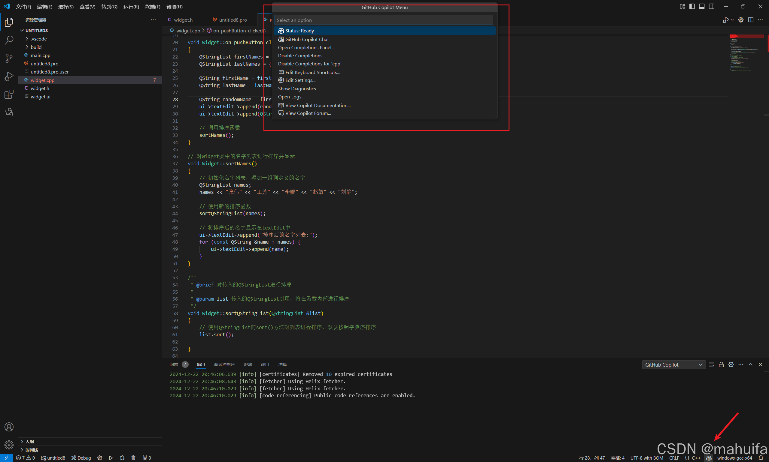Toggle output auto-scroll lock
This screenshot has width=769, height=462.
721,364
